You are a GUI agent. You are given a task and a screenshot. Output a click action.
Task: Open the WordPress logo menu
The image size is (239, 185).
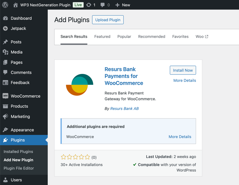coord(5,5)
